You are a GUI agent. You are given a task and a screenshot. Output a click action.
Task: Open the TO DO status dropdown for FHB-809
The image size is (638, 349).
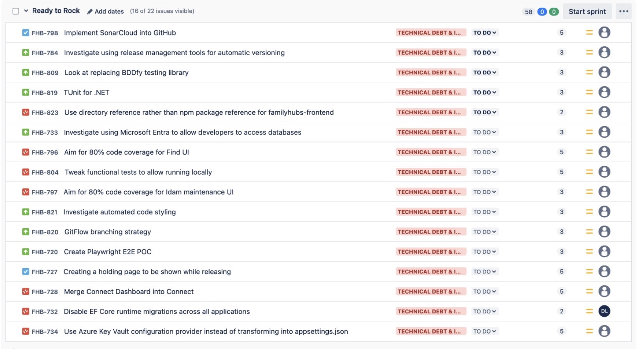(485, 73)
